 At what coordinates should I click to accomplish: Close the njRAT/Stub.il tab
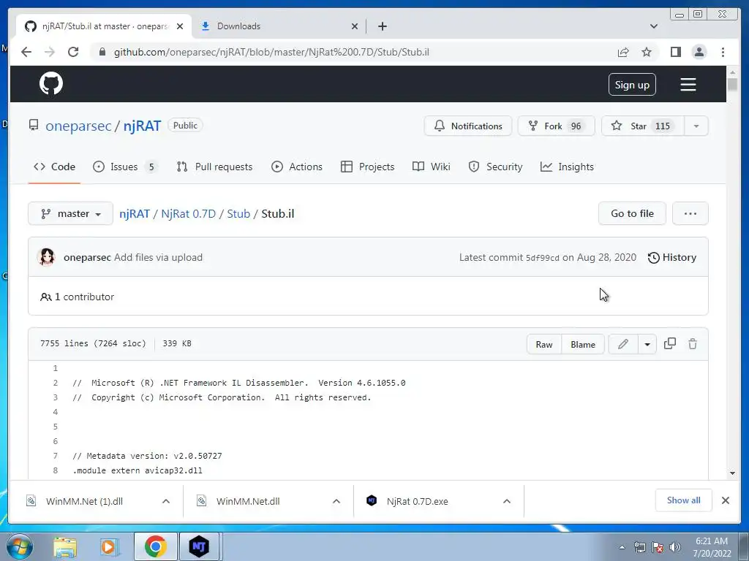coord(180,26)
